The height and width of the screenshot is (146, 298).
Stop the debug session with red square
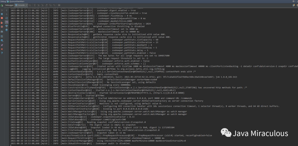[x=2, y=18]
